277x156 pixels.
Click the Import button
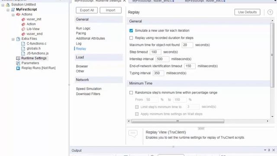[111, 10]
